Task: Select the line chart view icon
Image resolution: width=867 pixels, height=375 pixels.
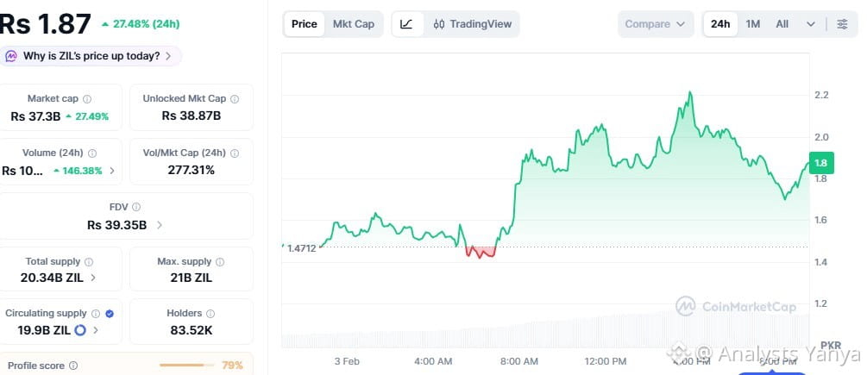Action: [x=406, y=24]
